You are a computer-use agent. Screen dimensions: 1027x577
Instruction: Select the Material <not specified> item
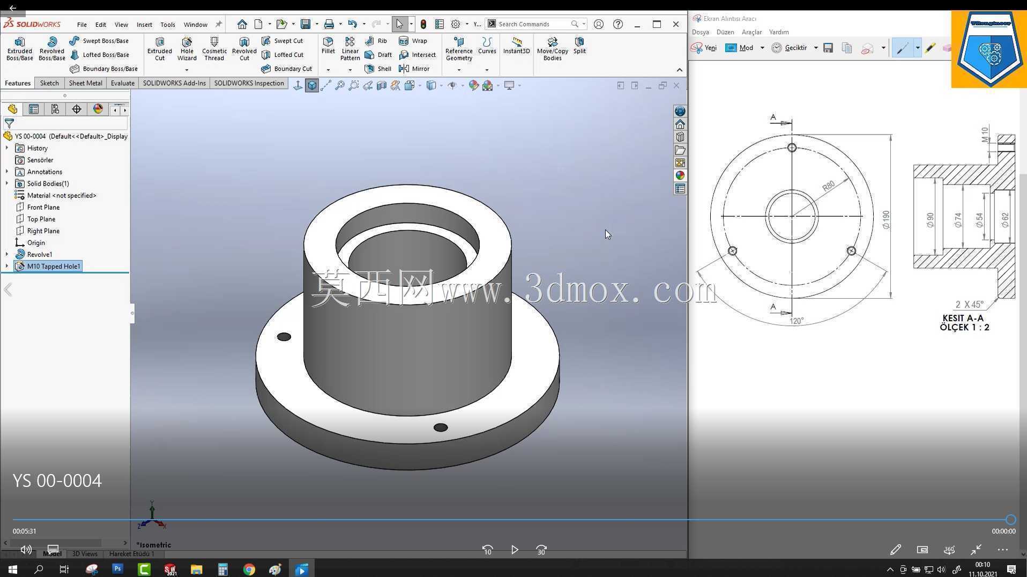click(56, 195)
